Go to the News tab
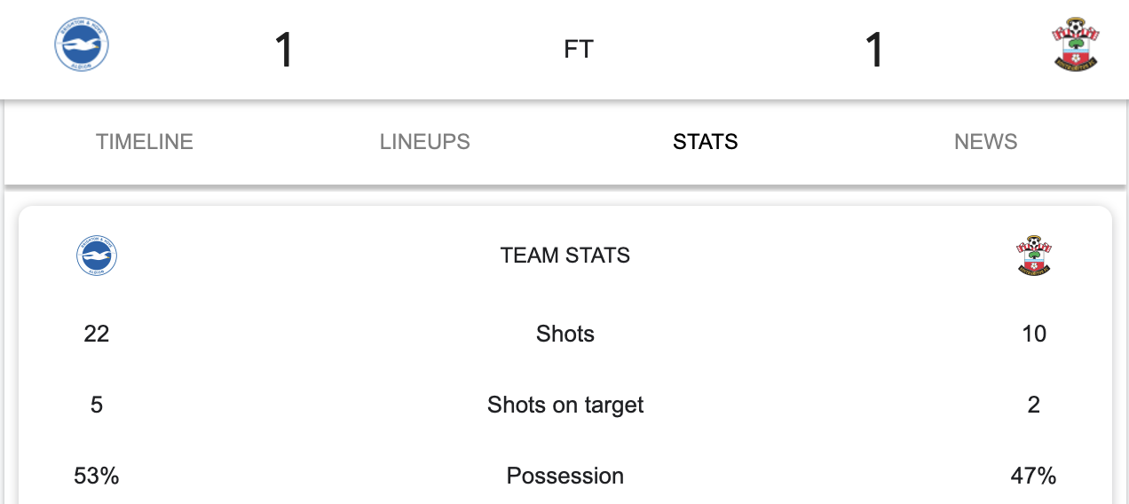This screenshot has height=504, width=1129. [986, 142]
